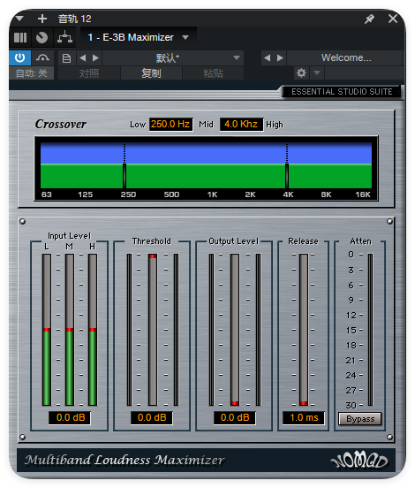The height and width of the screenshot is (488, 415).
Task: Click the L input level fader
Action: [x=47, y=330]
